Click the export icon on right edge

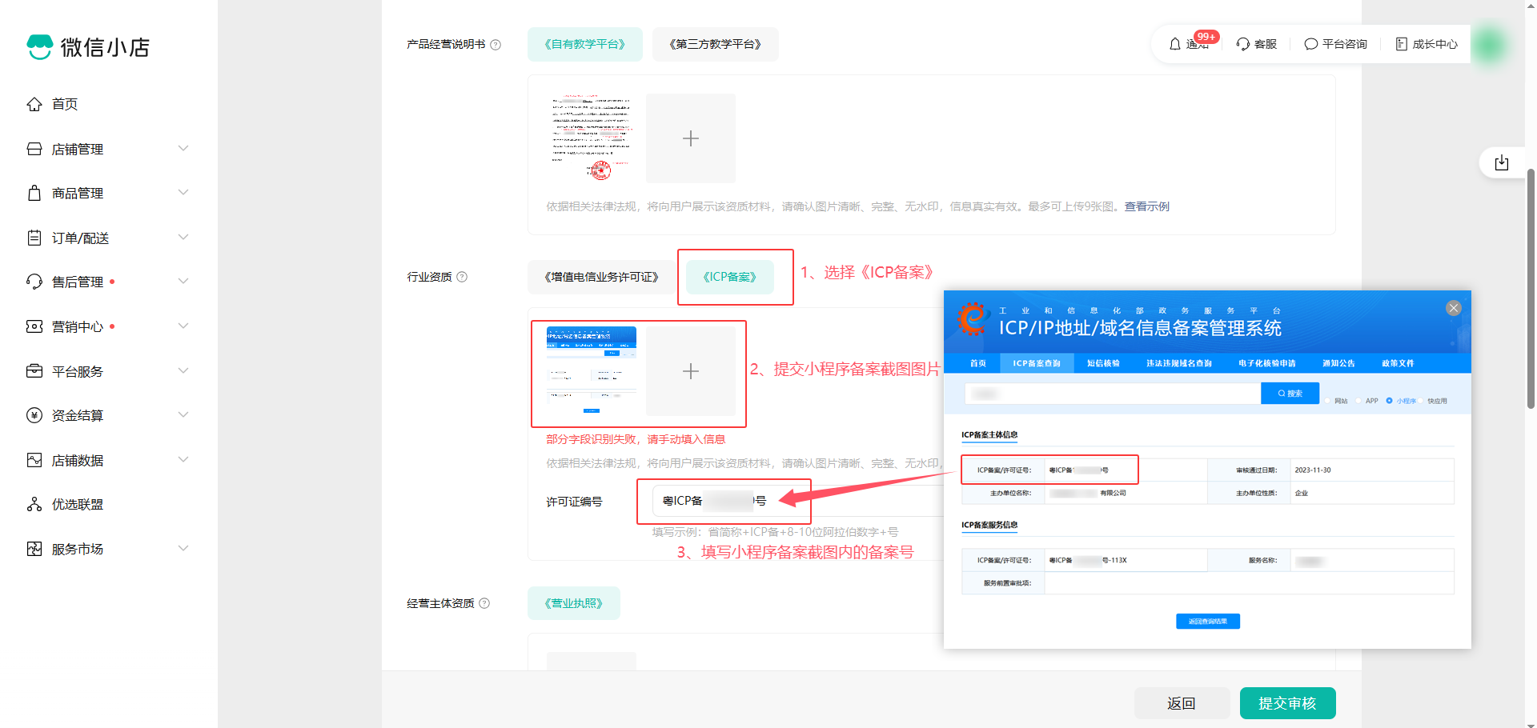(1502, 163)
